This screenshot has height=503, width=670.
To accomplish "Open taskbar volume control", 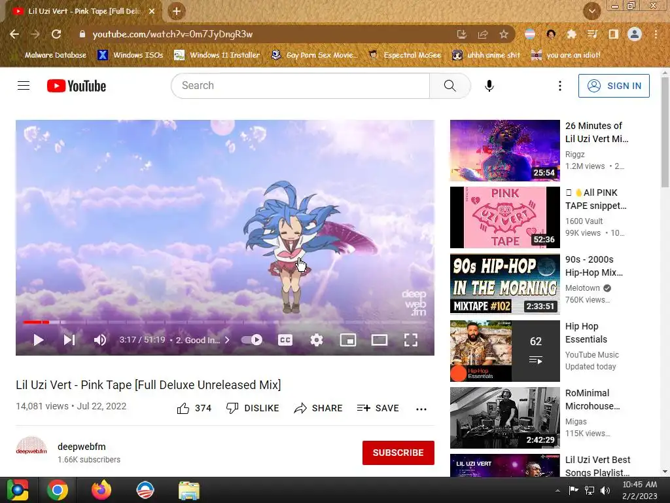I will 605,491.
